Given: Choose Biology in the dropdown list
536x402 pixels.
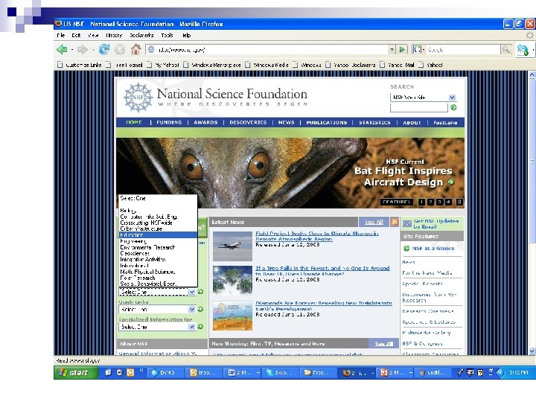Looking at the screenshot, I should tap(158, 210).
